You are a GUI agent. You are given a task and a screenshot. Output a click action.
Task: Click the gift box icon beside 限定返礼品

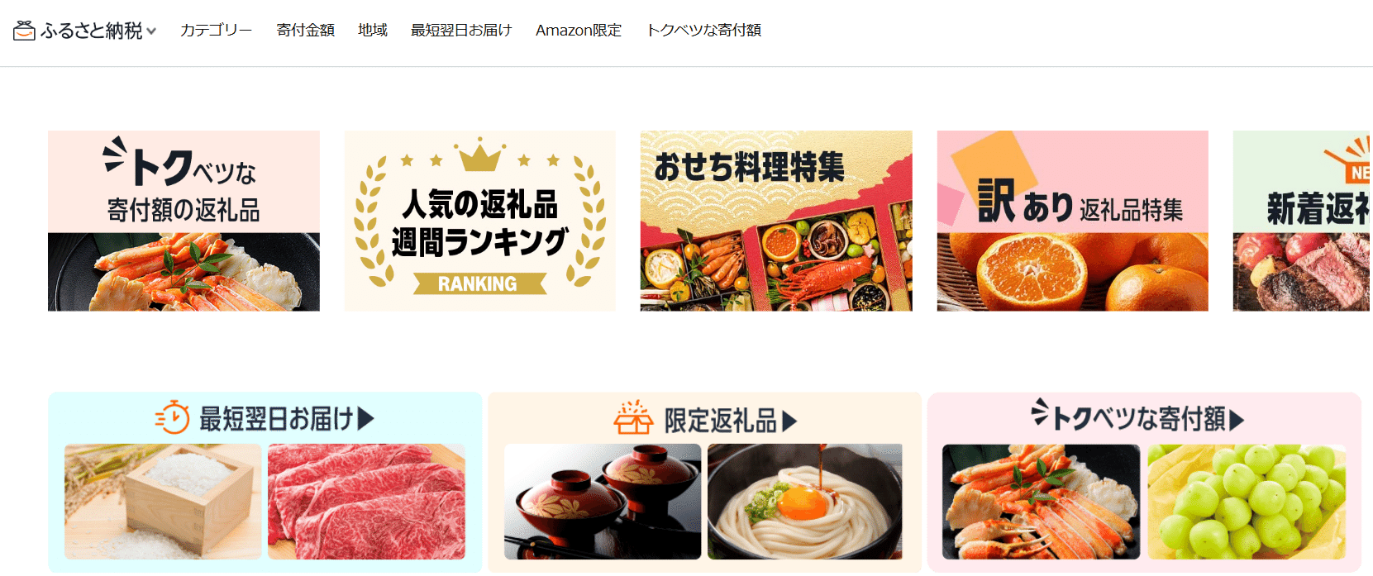click(633, 417)
